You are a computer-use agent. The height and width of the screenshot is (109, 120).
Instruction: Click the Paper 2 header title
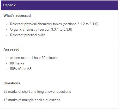(x=9, y=5)
